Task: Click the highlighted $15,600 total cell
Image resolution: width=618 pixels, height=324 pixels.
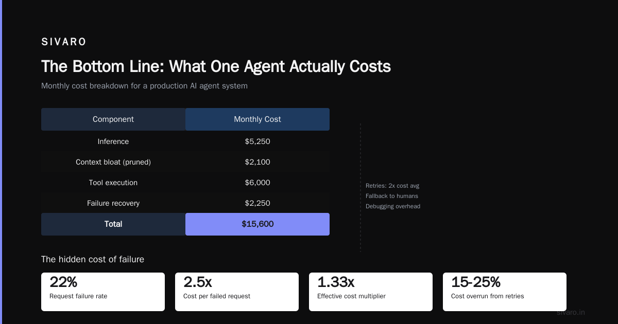Action: [x=257, y=224]
